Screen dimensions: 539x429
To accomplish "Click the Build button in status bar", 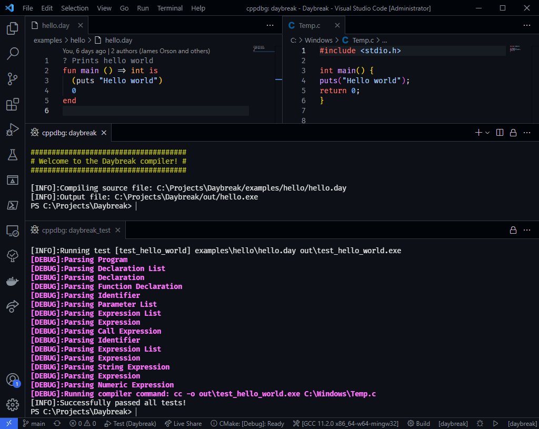I will pos(418,424).
